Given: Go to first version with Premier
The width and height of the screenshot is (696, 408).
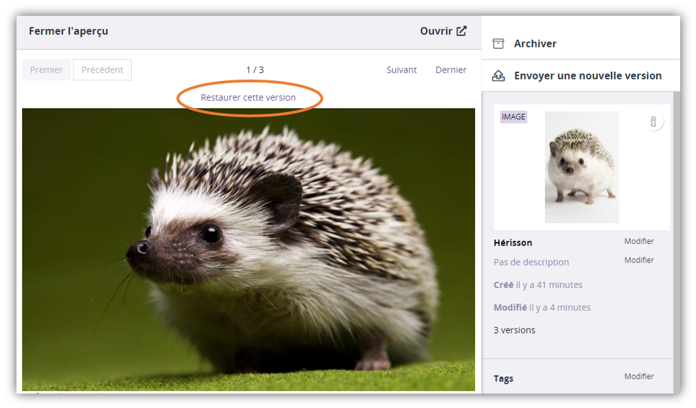Looking at the screenshot, I should 47,70.
